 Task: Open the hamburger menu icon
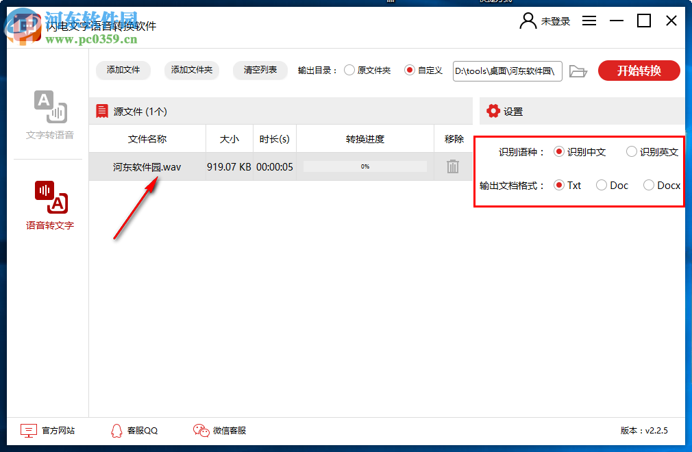(x=589, y=20)
